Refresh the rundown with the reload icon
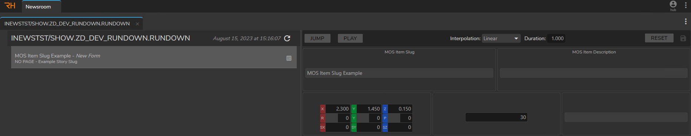The image size is (691, 136). tap(287, 38)
